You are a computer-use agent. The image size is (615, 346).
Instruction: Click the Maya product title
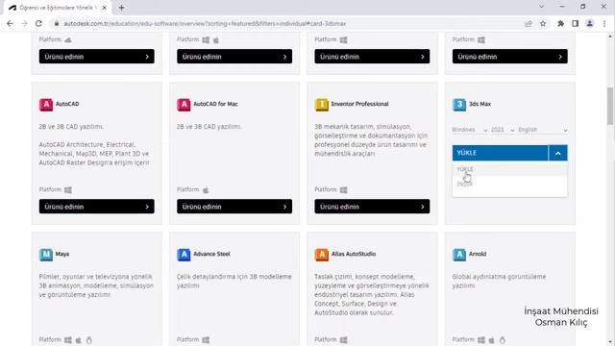pos(61,254)
